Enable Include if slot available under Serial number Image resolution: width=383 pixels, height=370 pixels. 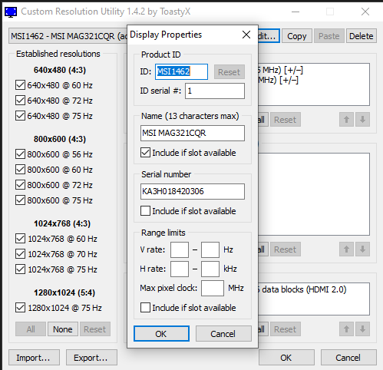[145, 211]
